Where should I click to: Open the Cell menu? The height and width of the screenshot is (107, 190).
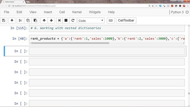pos(62,12)
